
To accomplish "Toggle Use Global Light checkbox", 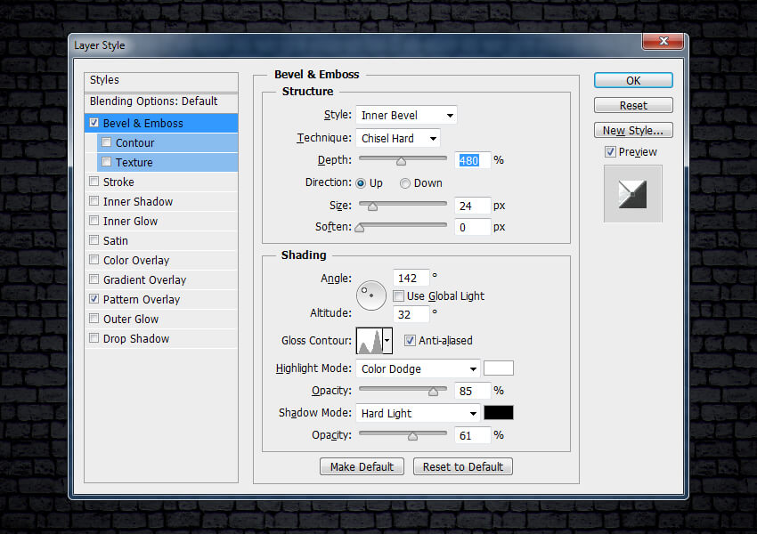I will pyautogui.click(x=398, y=295).
